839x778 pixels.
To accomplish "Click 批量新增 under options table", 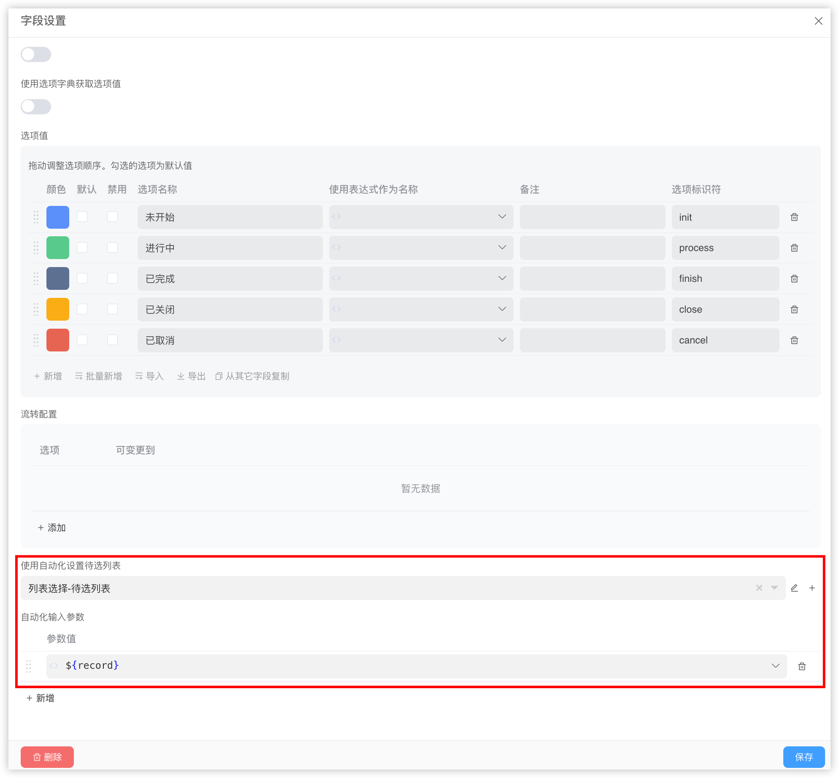I will 99,376.
